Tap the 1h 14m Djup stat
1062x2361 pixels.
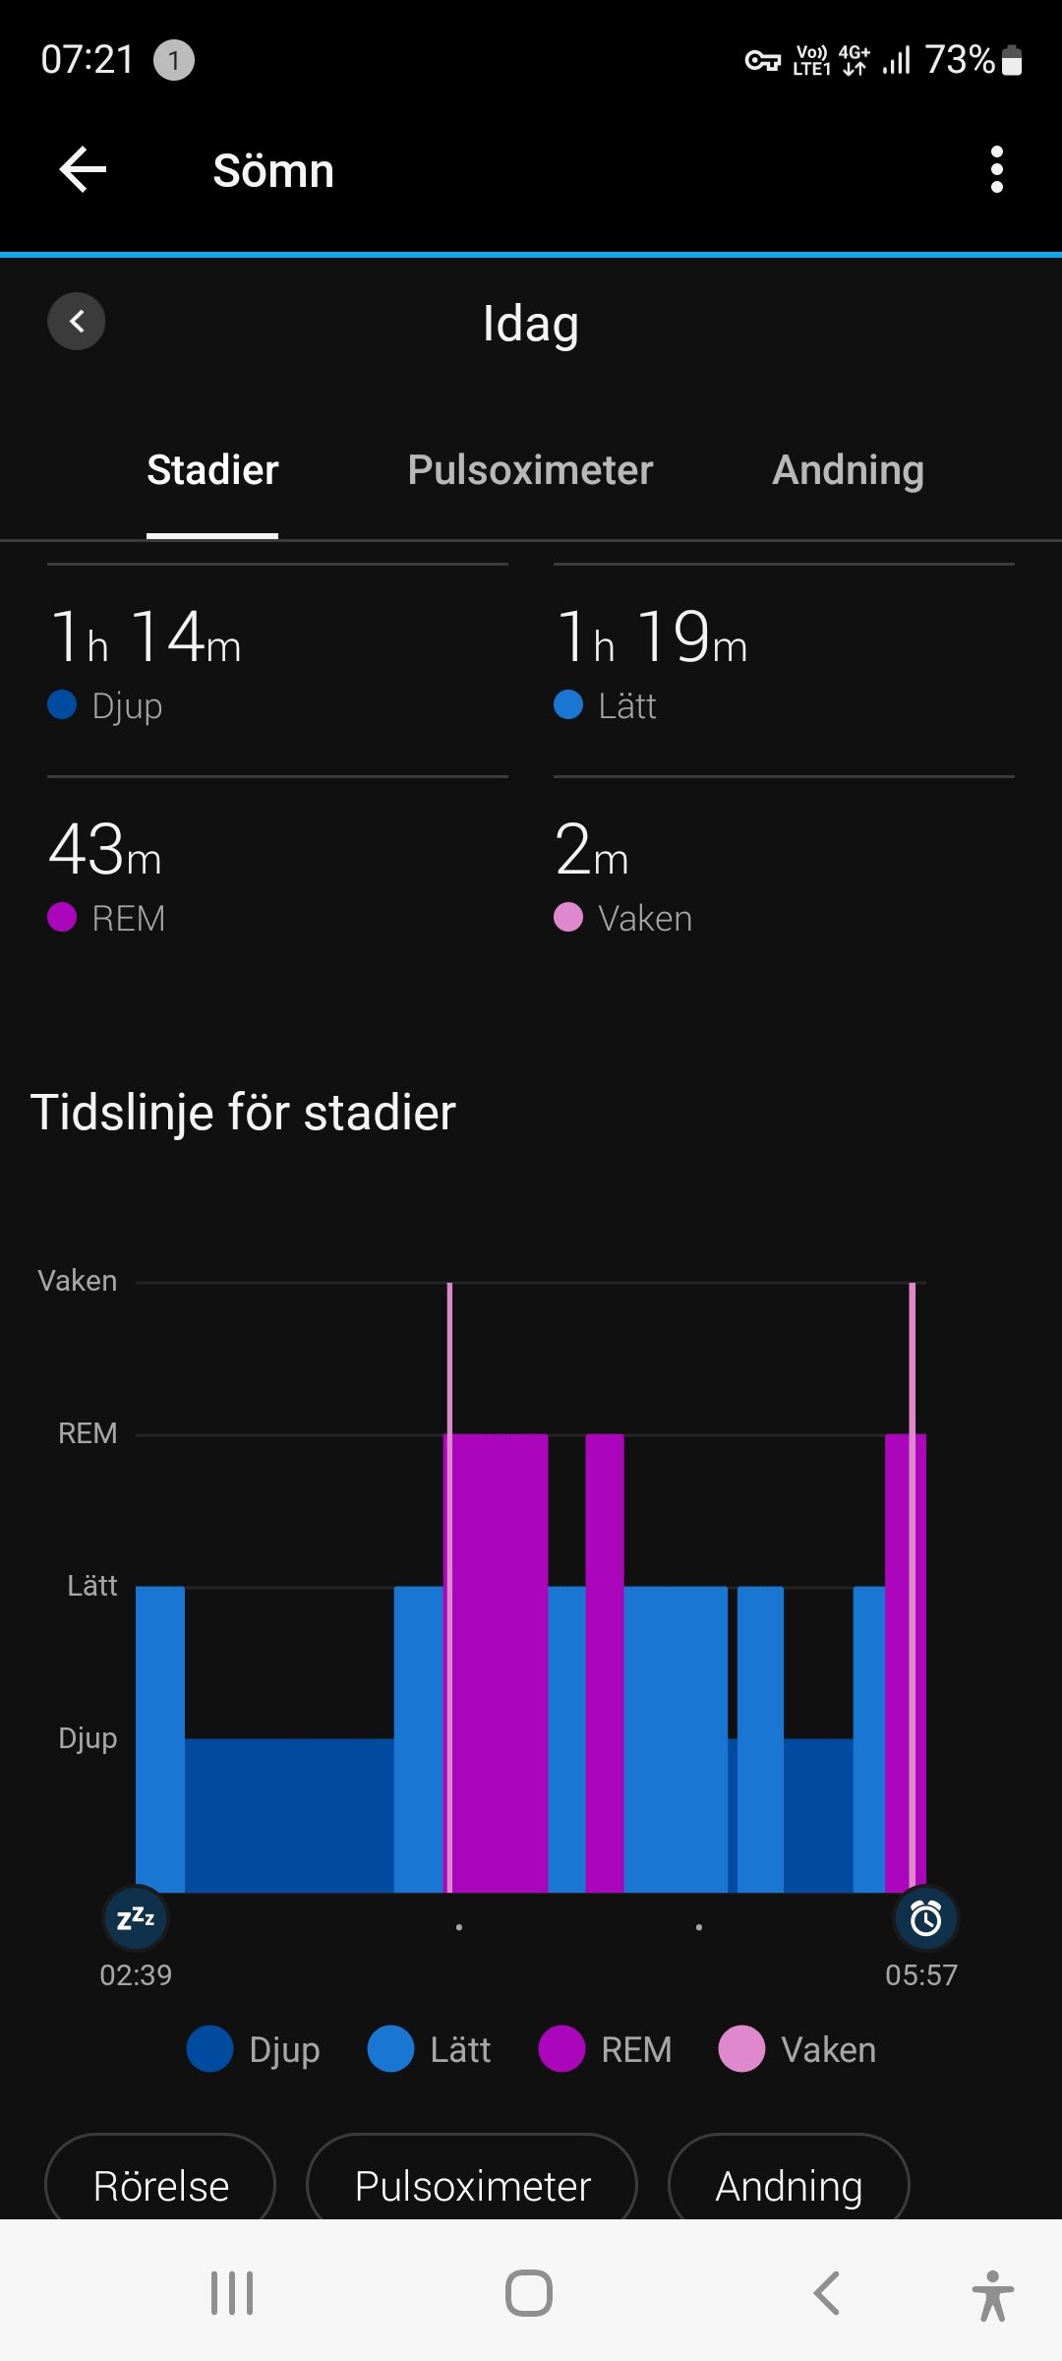tap(277, 665)
